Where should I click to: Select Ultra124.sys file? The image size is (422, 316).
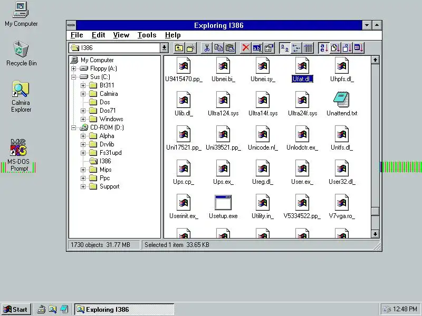223,104
